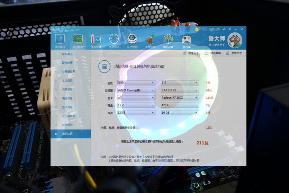Image resolution: width=289 pixels, height=193 pixels.
Task: Click the 微博分享 Weibo icon
Action: point(184,53)
